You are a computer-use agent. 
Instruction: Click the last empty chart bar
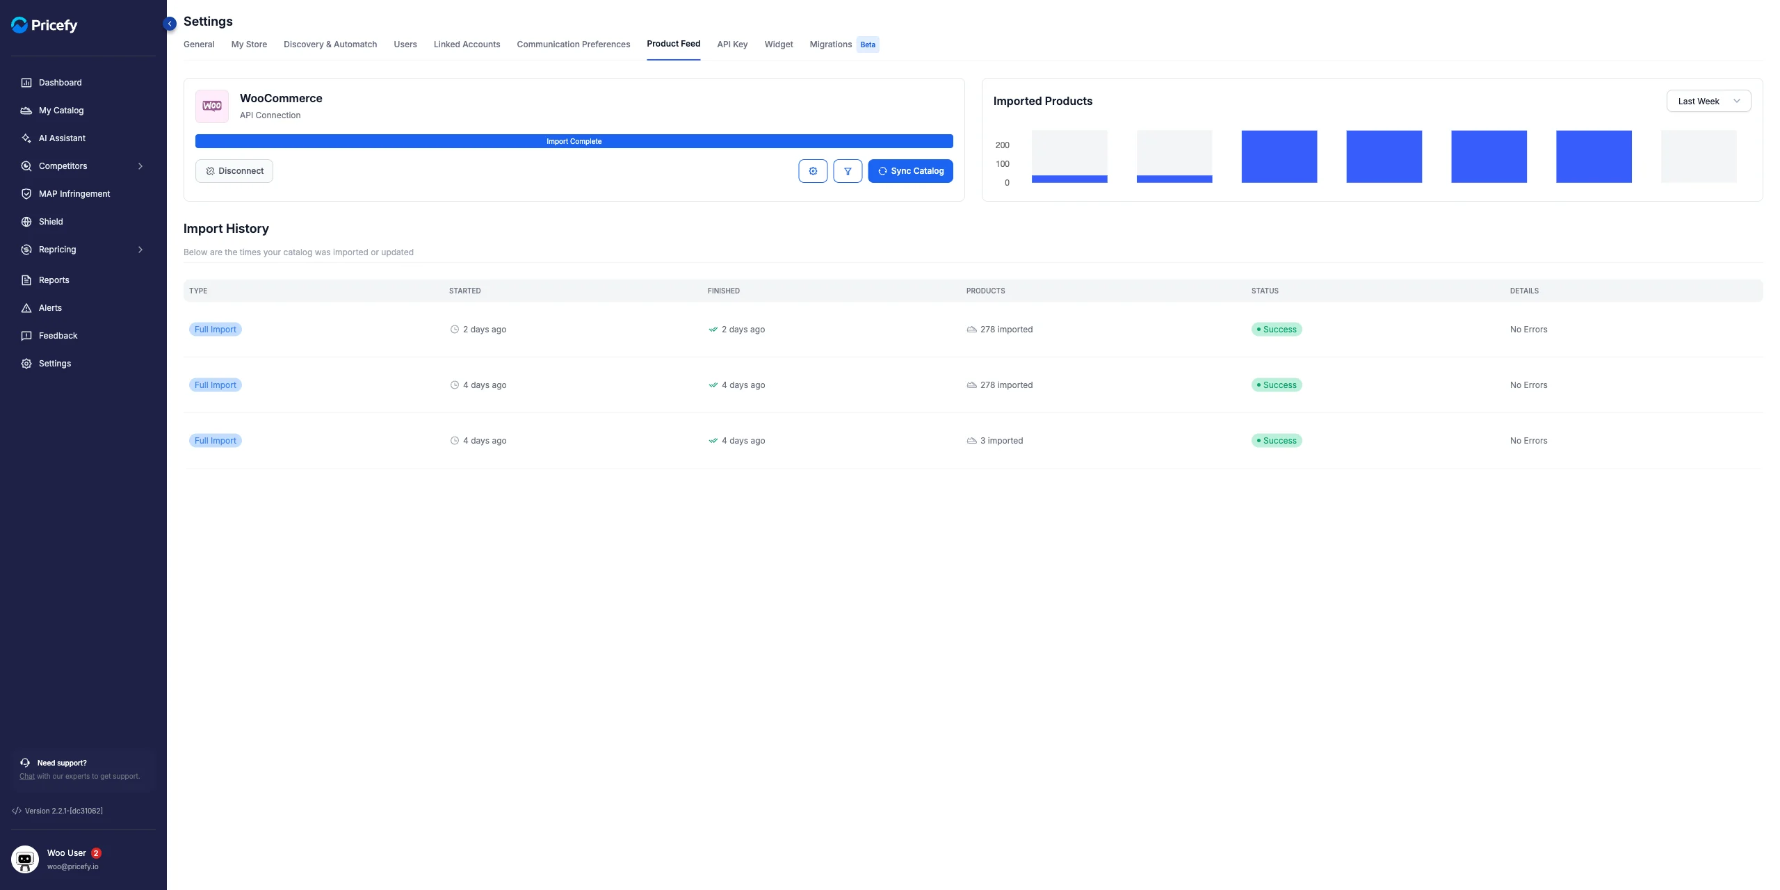click(x=1699, y=156)
